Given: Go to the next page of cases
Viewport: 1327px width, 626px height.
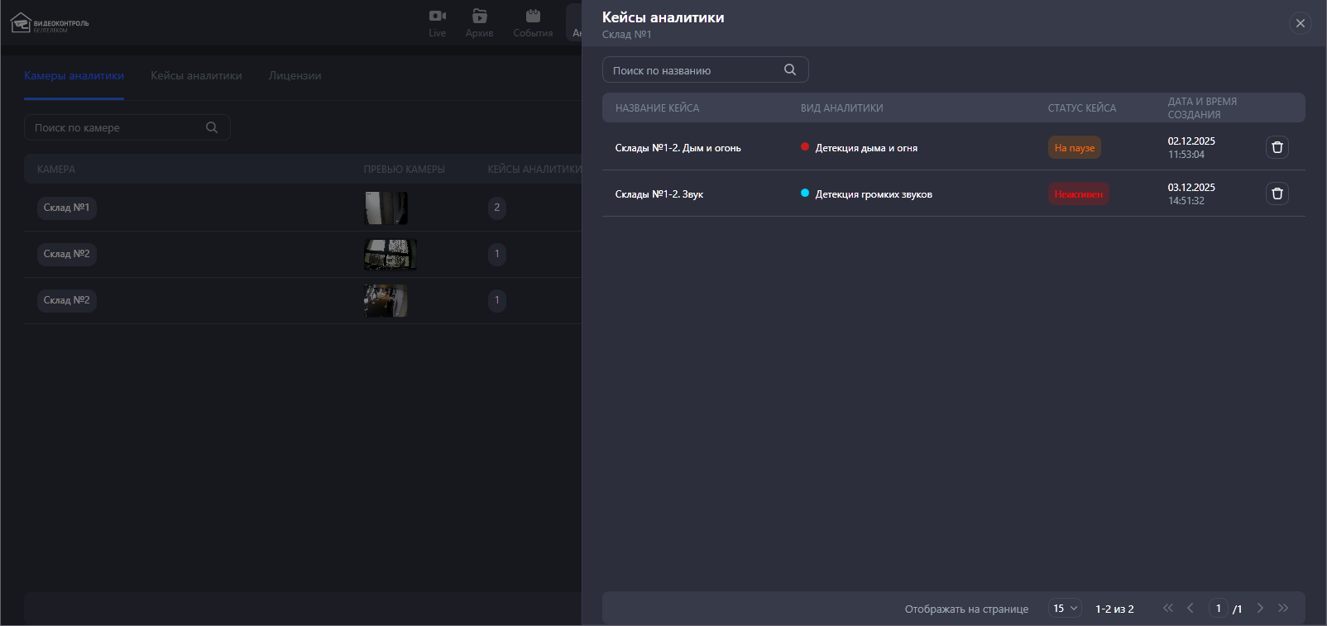Looking at the screenshot, I should pos(1260,609).
